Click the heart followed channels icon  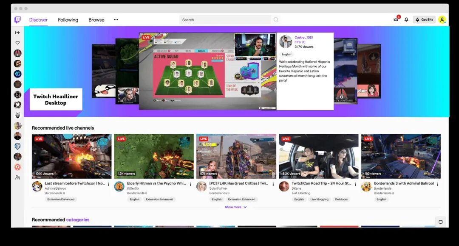(x=17, y=43)
